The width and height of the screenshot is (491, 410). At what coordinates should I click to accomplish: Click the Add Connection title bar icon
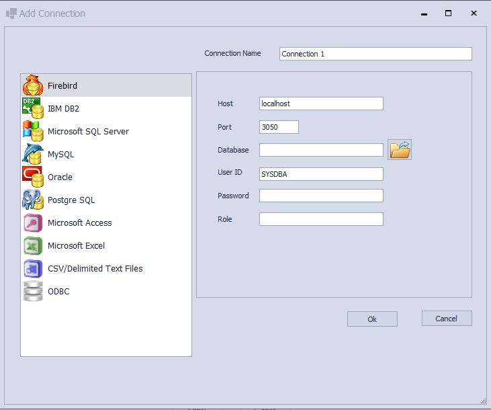click(11, 13)
